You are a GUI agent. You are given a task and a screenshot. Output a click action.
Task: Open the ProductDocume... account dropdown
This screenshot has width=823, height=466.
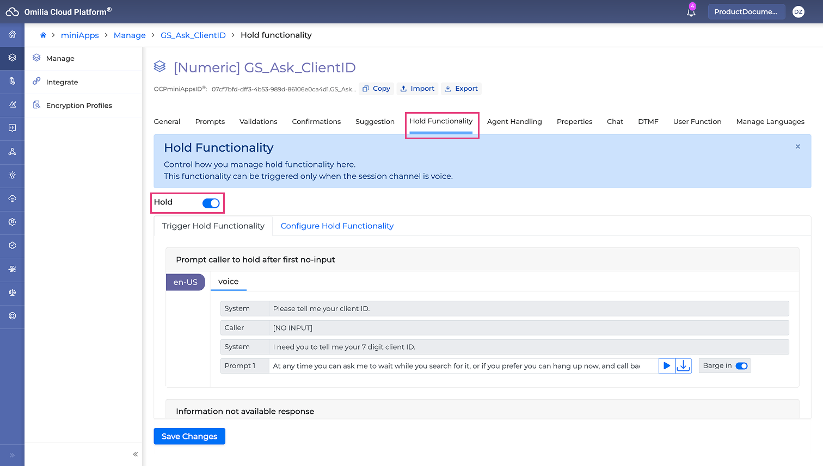point(746,12)
